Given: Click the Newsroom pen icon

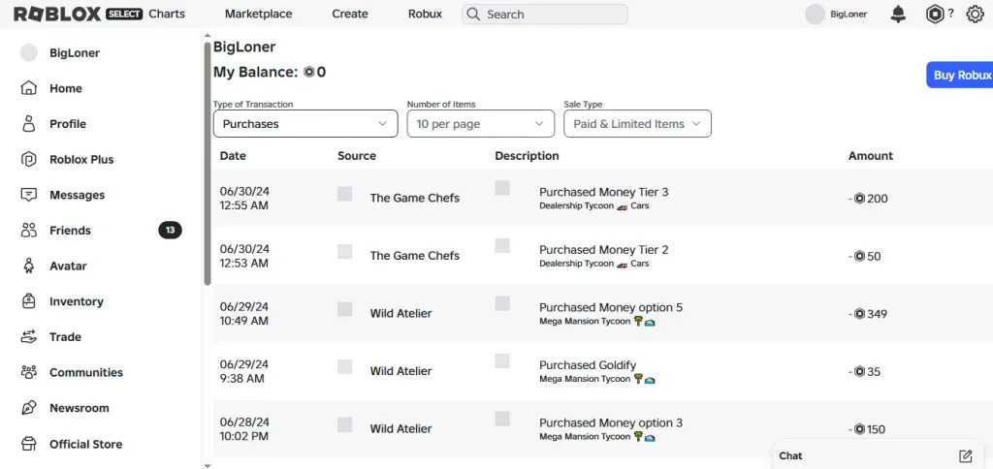Looking at the screenshot, I should pyautogui.click(x=28, y=408).
